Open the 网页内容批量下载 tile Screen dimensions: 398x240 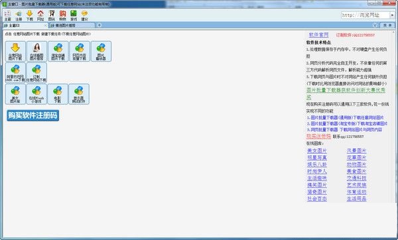coord(80,51)
